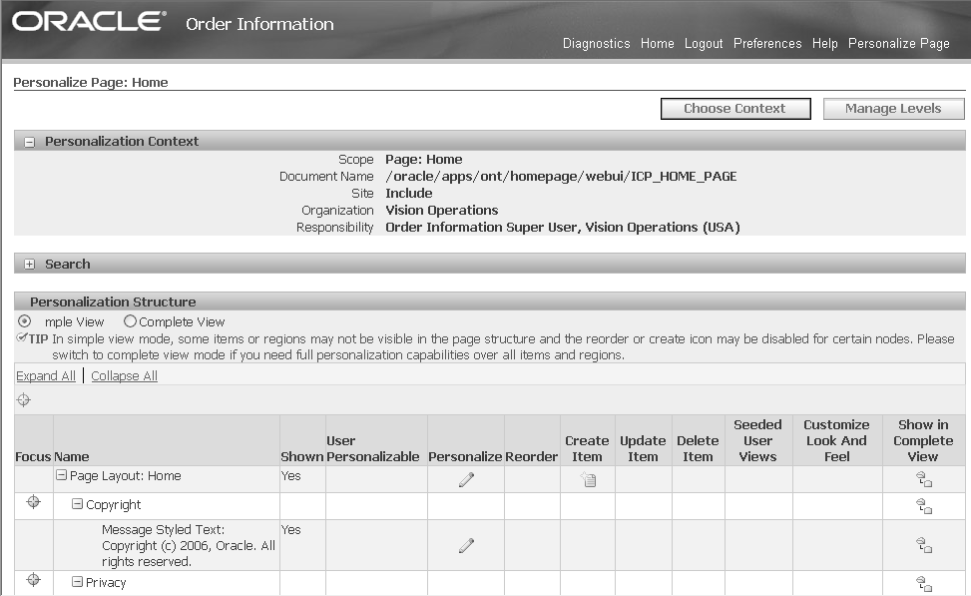Collapse the Page Layout: Home node
The width and height of the screenshot is (971, 596).
pyautogui.click(x=61, y=475)
